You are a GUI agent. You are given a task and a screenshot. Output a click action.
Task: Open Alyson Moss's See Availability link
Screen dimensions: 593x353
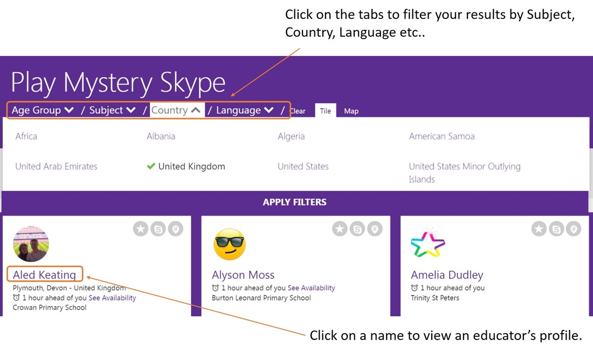click(311, 288)
